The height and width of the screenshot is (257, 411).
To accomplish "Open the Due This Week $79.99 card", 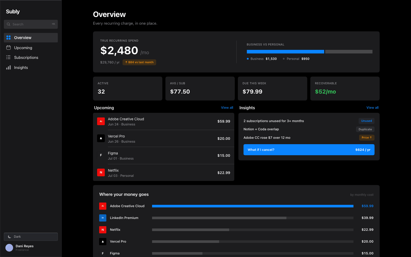I will (x=273, y=88).
